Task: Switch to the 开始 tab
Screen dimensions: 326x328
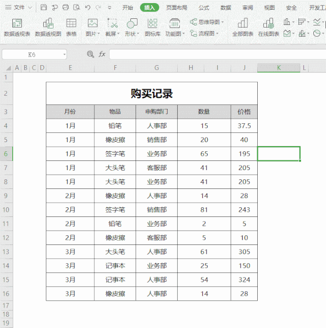Action: click(x=128, y=8)
